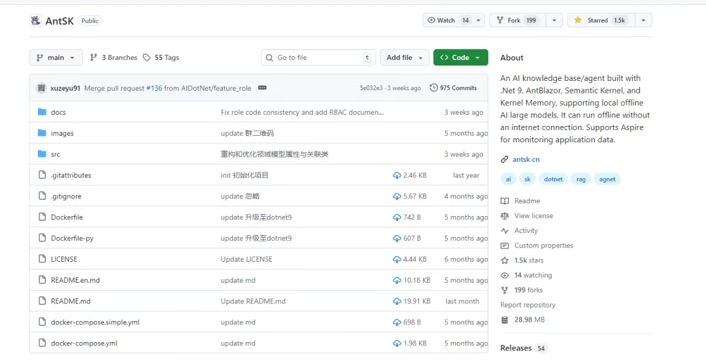Viewport: 706px width, 361px height.
Task: Open the Add file dropdown
Action: tap(405, 57)
